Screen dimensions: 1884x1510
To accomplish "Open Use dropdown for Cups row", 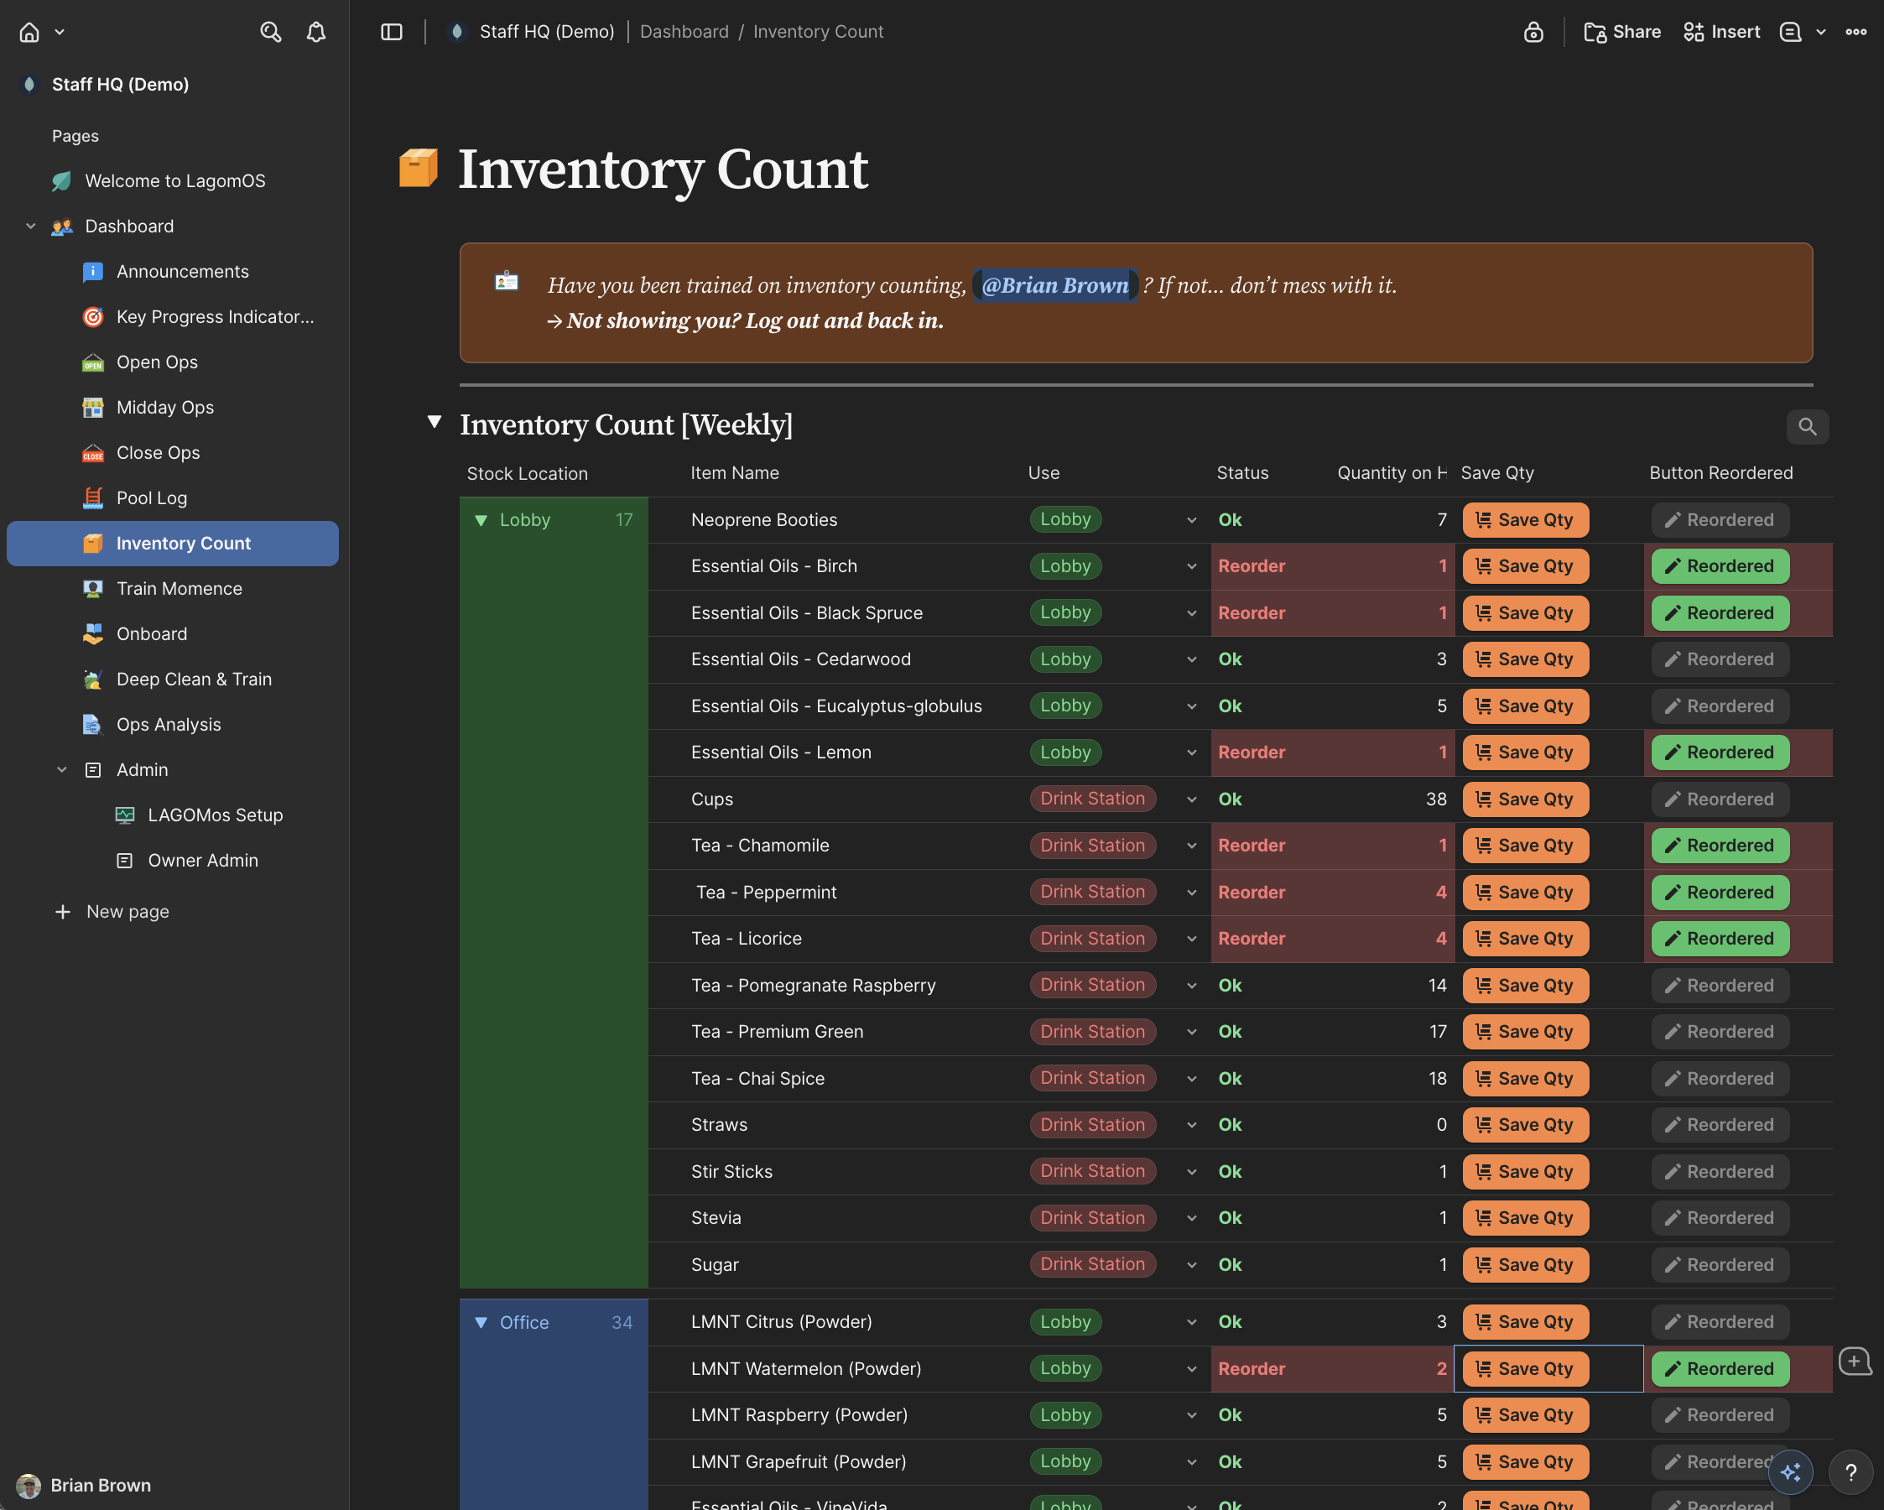I will pyautogui.click(x=1192, y=799).
